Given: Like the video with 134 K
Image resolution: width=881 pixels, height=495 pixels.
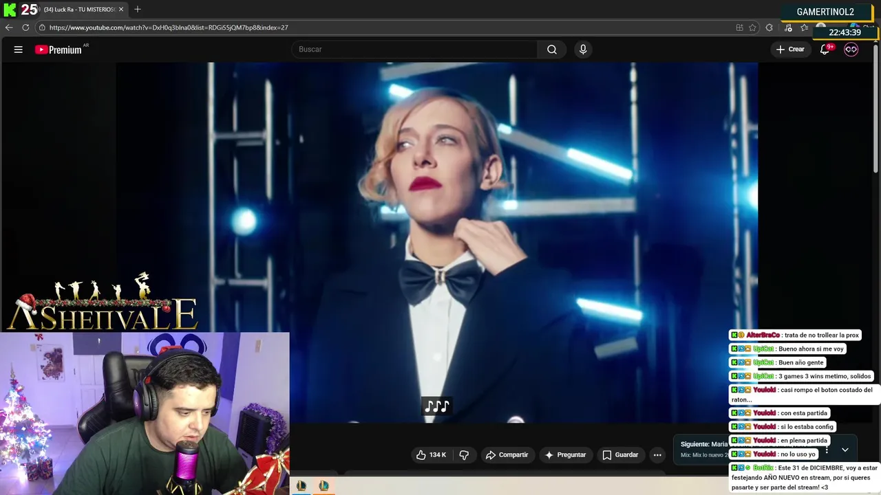Looking at the screenshot, I should (x=431, y=455).
